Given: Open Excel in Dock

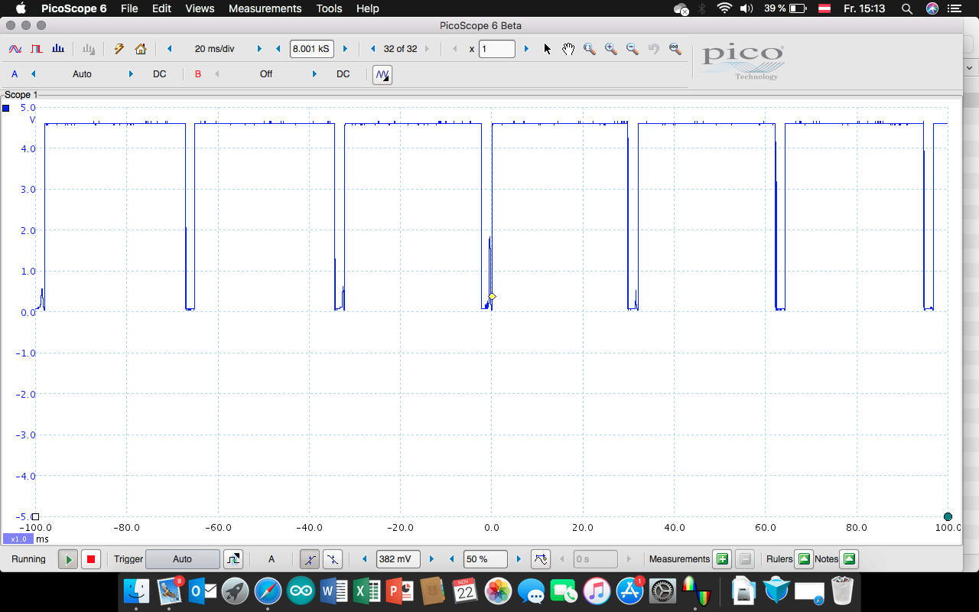Looking at the screenshot, I should click(x=367, y=591).
